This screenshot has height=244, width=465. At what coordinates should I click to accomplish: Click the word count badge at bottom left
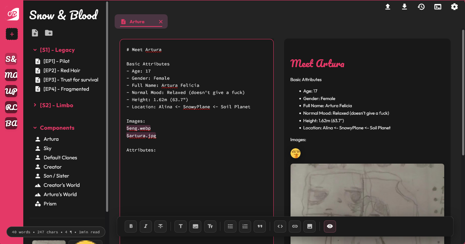(56, 232)
